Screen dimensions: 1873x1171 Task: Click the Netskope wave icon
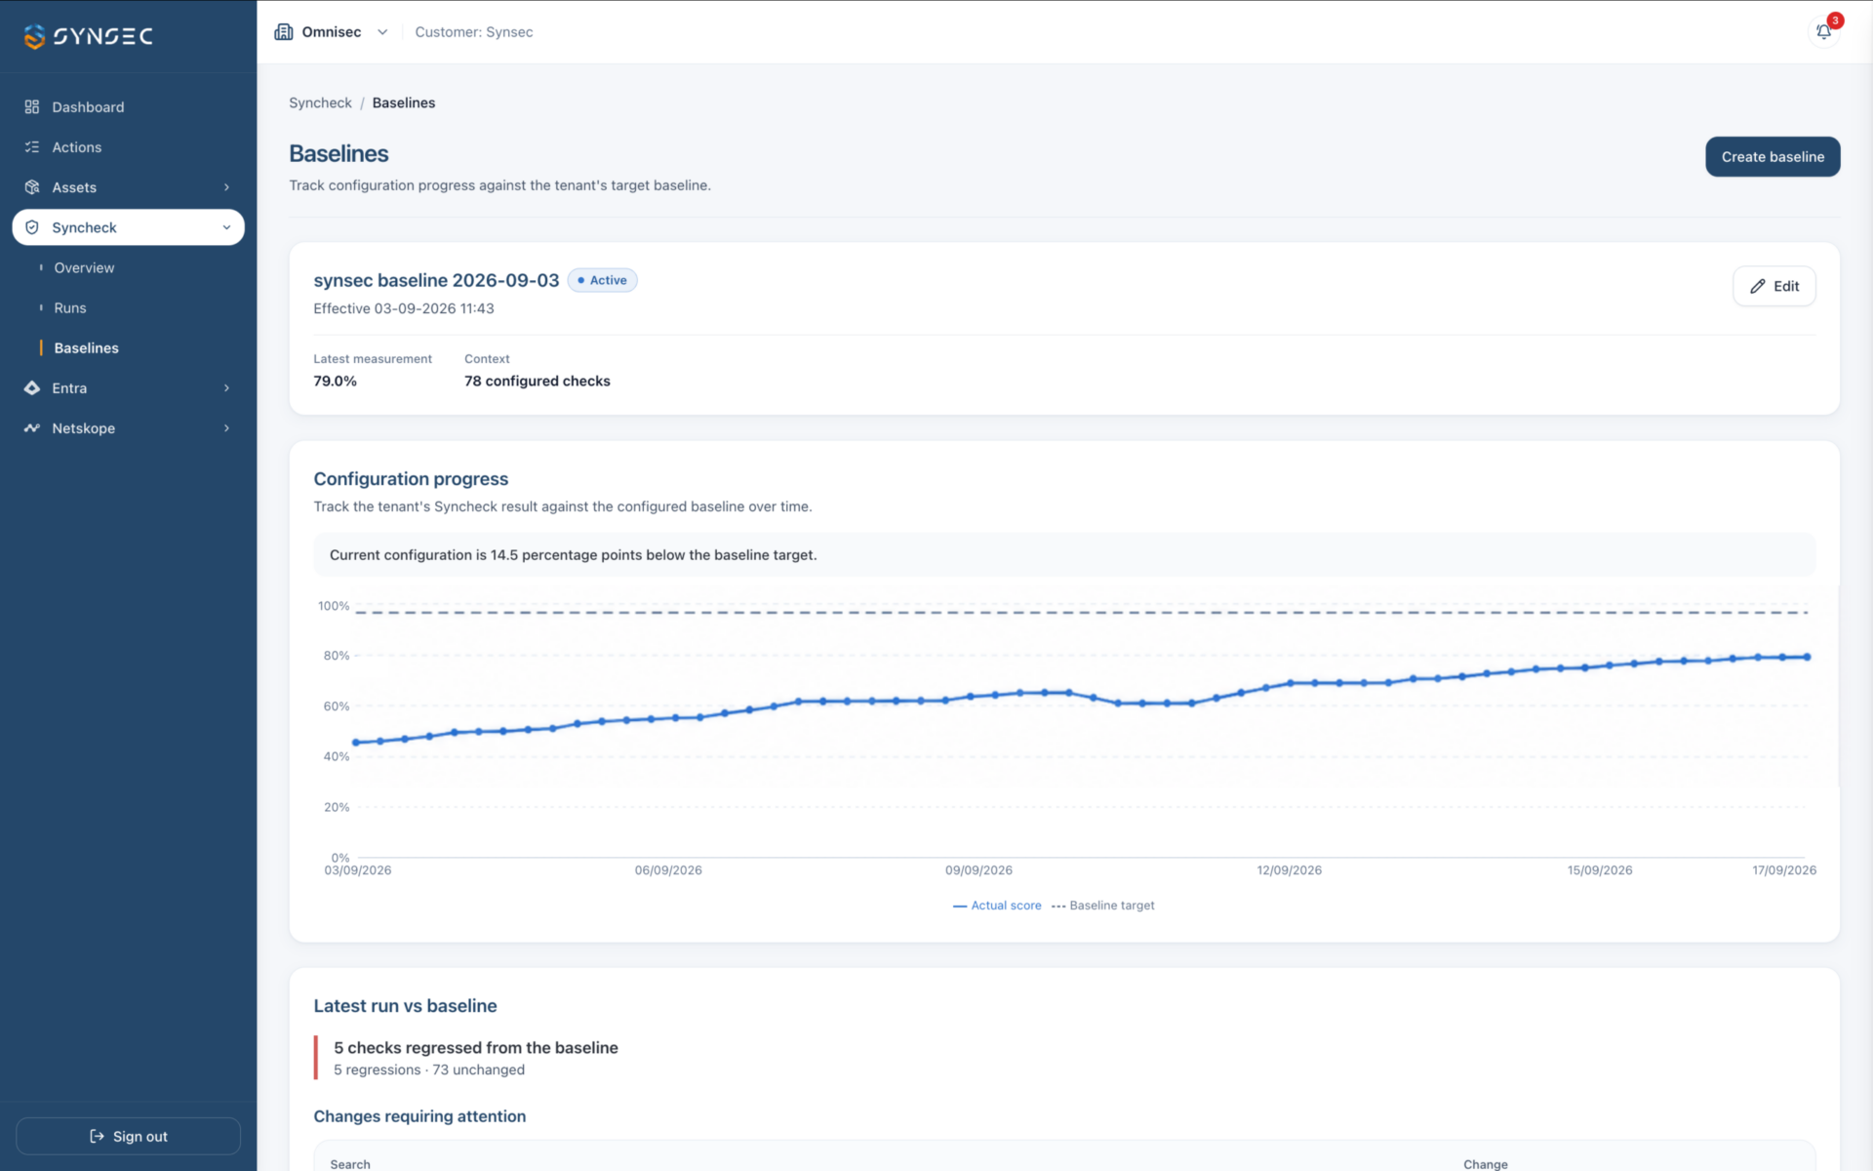[x=32, y=427]
